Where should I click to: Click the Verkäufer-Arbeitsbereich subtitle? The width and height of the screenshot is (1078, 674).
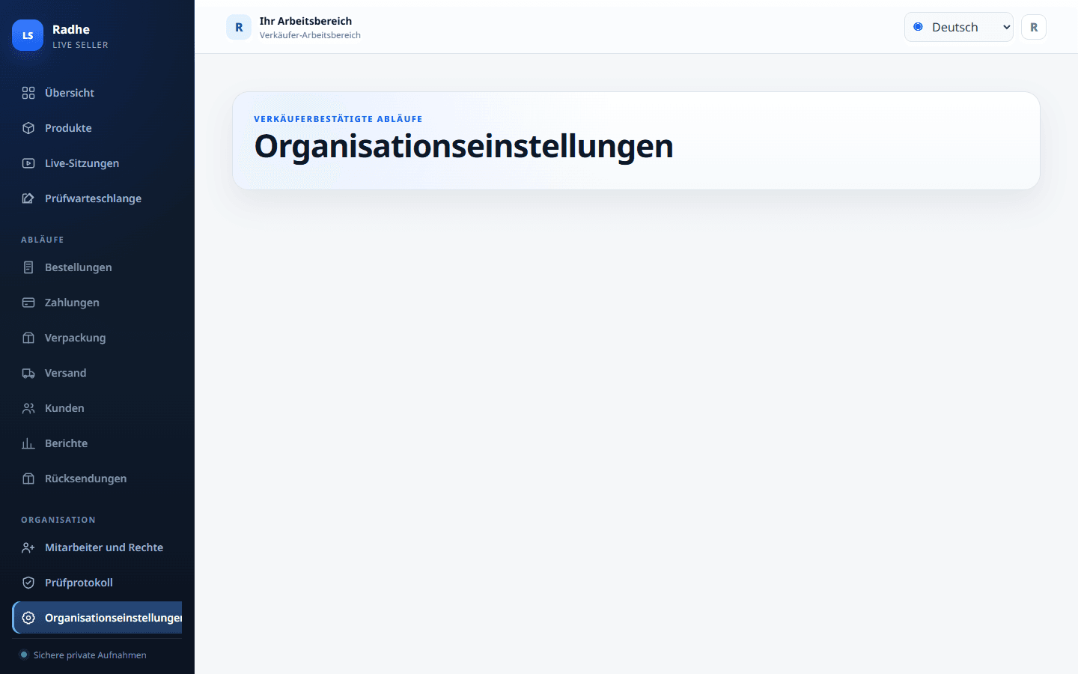coord(310,35)
